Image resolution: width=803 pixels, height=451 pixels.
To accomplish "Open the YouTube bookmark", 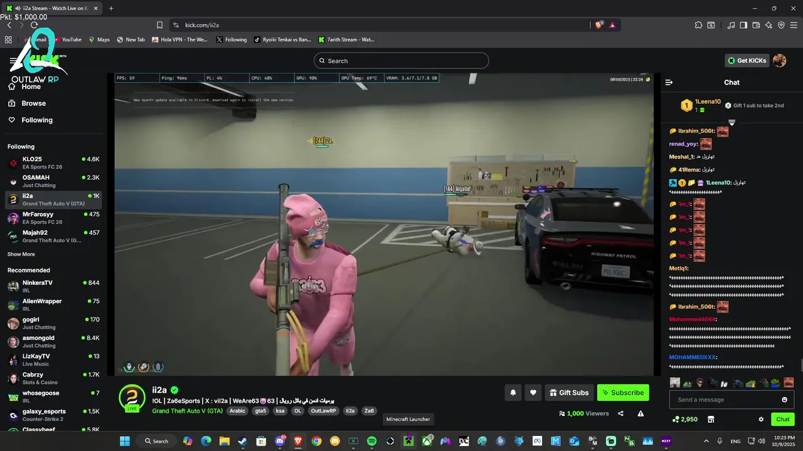I will 68,39.
